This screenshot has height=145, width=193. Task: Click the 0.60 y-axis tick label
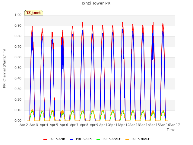click(x=18, y=57)
